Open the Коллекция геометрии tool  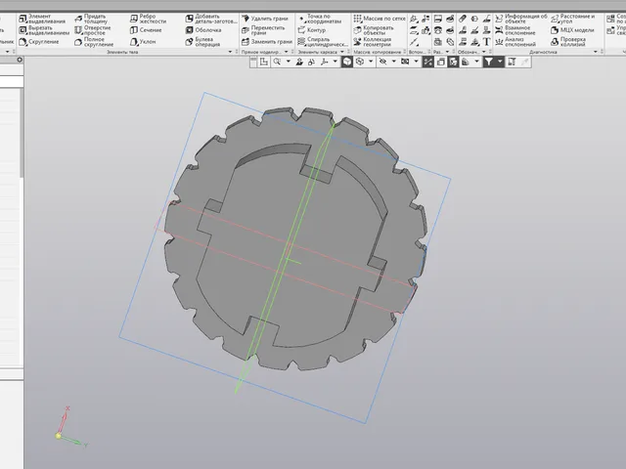373,42
